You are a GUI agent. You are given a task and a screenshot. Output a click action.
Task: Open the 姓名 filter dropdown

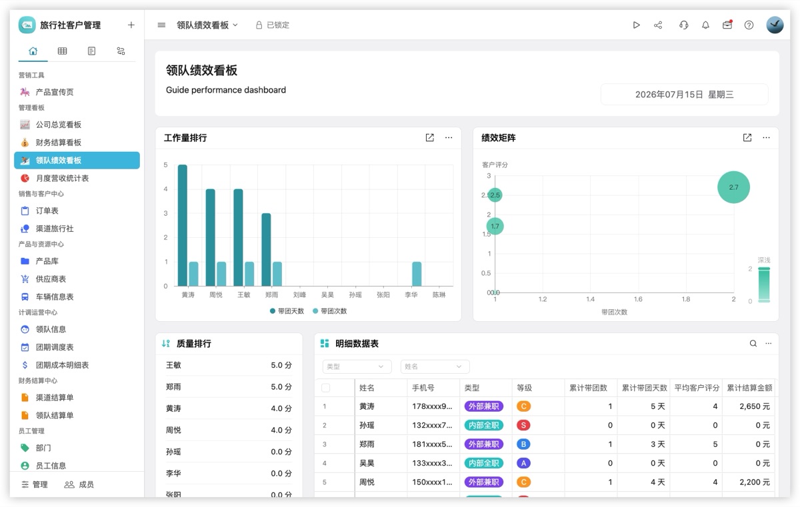pyautogui.click(x=435, y=366)
